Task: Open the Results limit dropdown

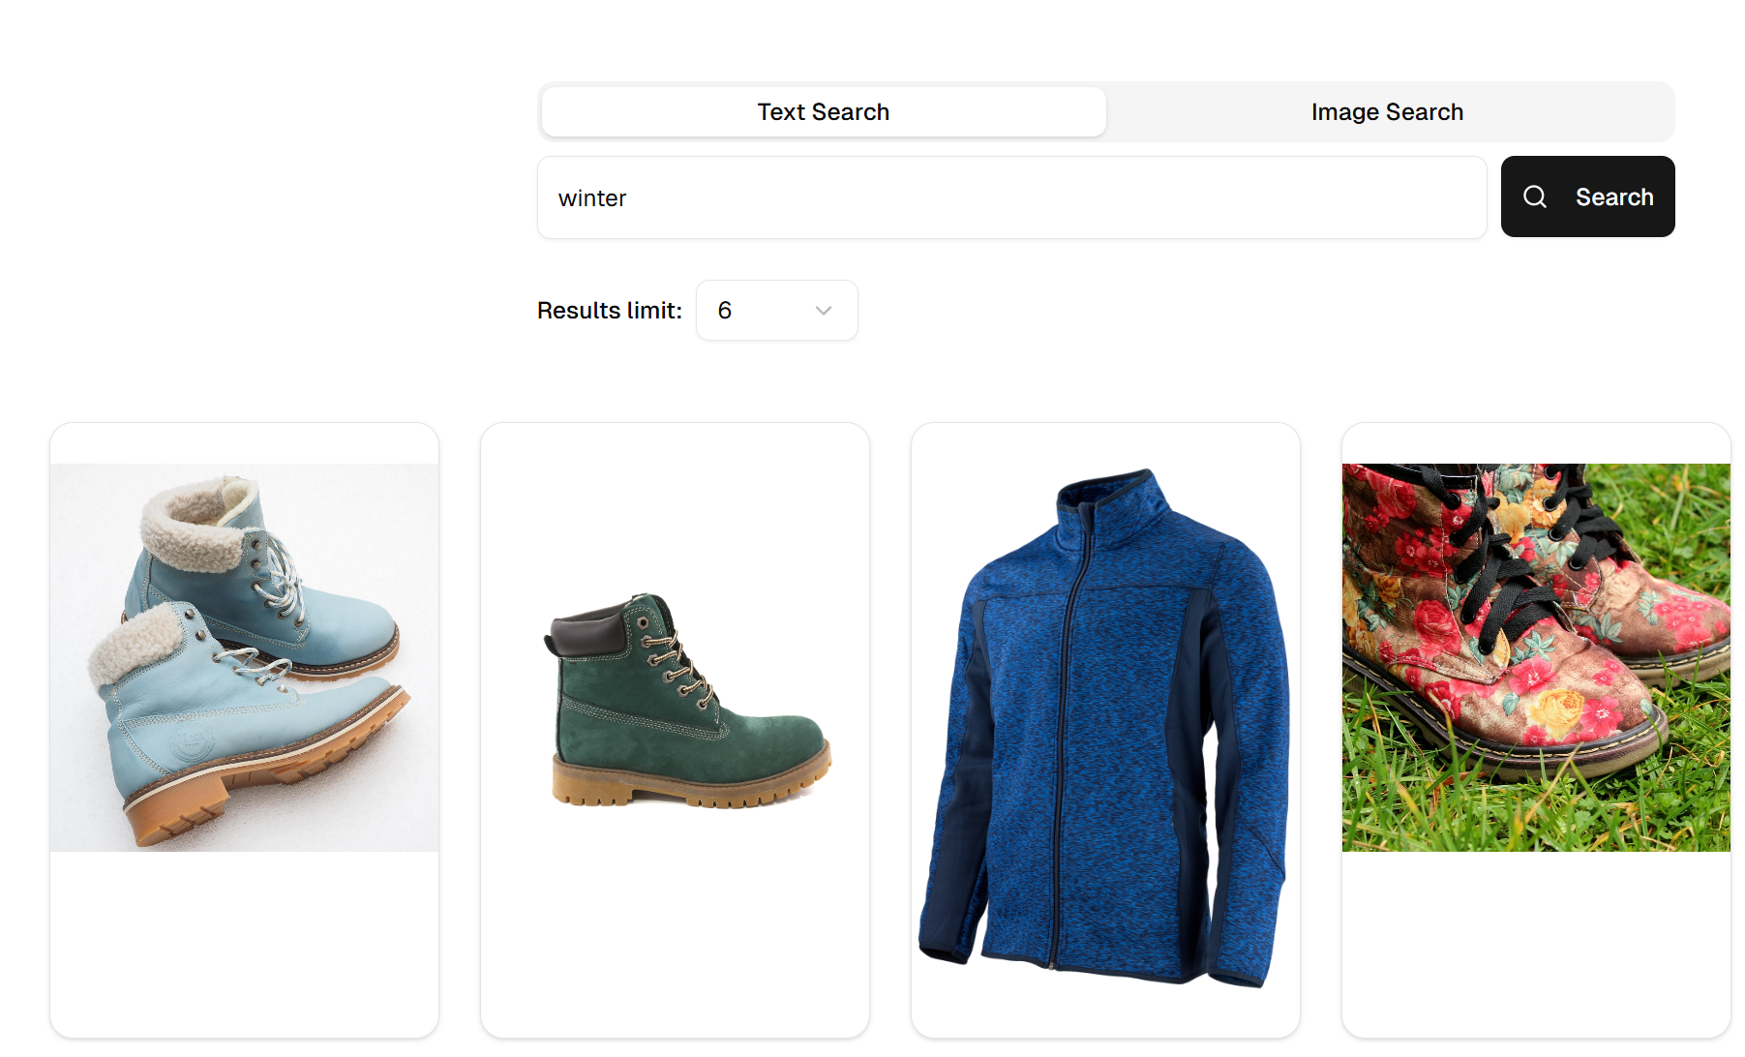Action: tap(777, 311)
